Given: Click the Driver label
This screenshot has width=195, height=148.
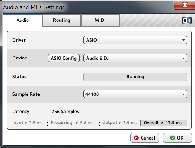Looking at the screenshot, I should (x=19, y=40).
